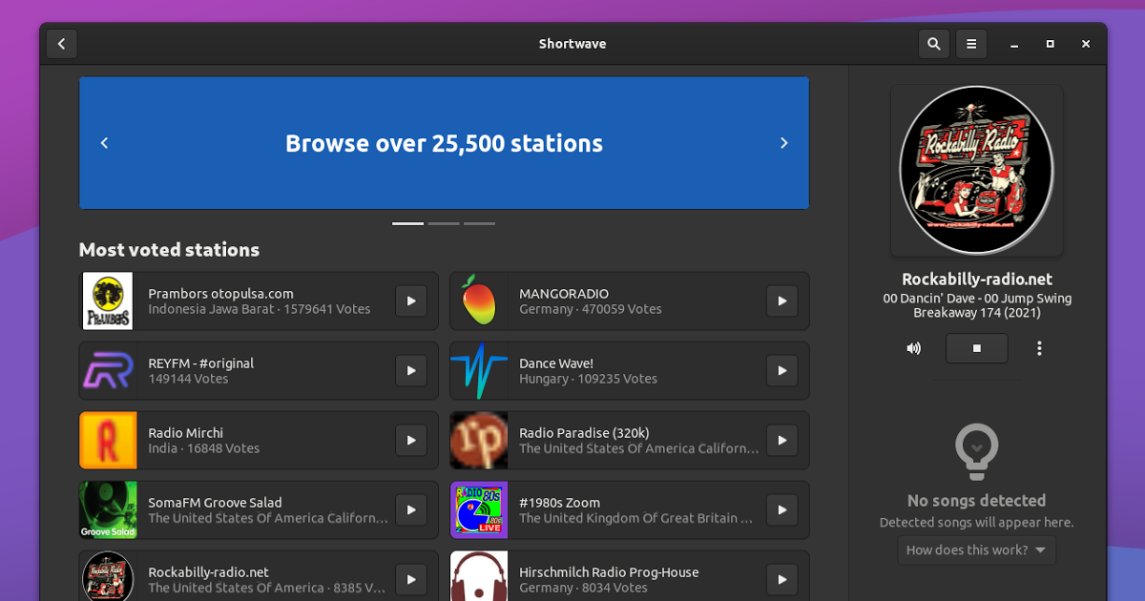Go back using the header back arrow

[61, 44]
